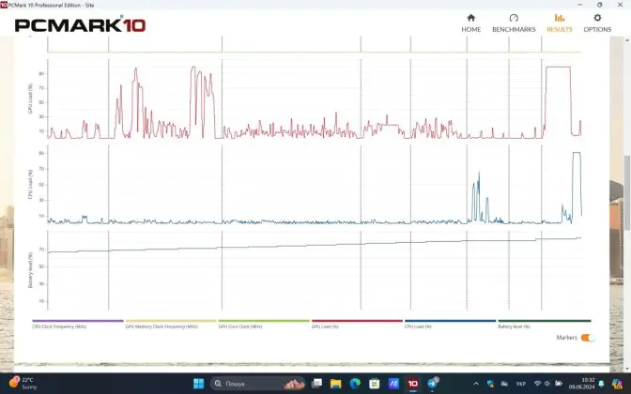Click the scrollbar down arrow

(627, 369)
